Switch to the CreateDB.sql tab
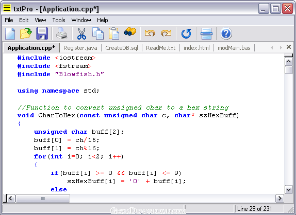296x215 pixels. point(122,48)
